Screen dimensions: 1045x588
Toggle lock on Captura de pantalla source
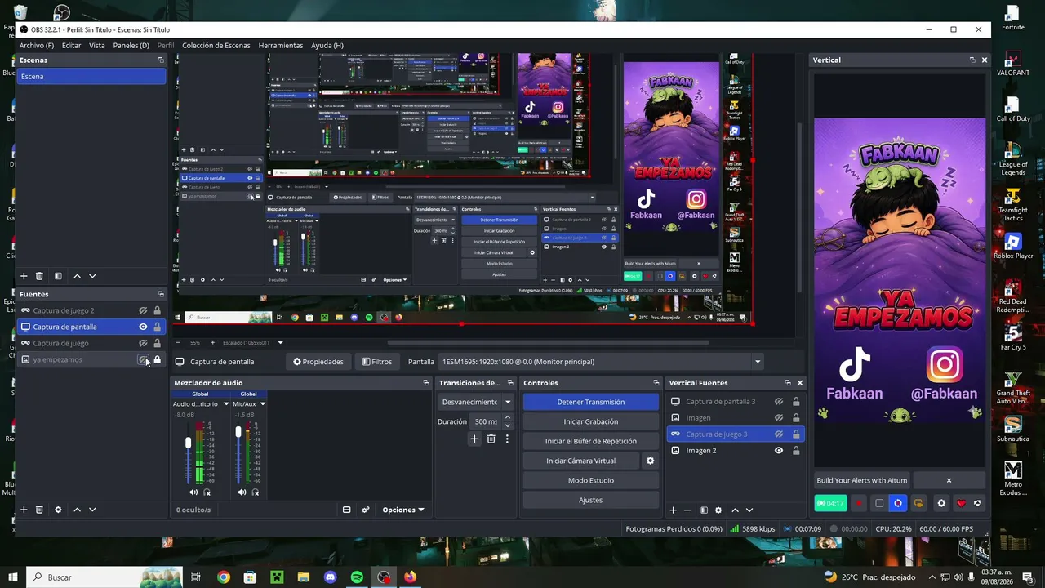point(157,327)
